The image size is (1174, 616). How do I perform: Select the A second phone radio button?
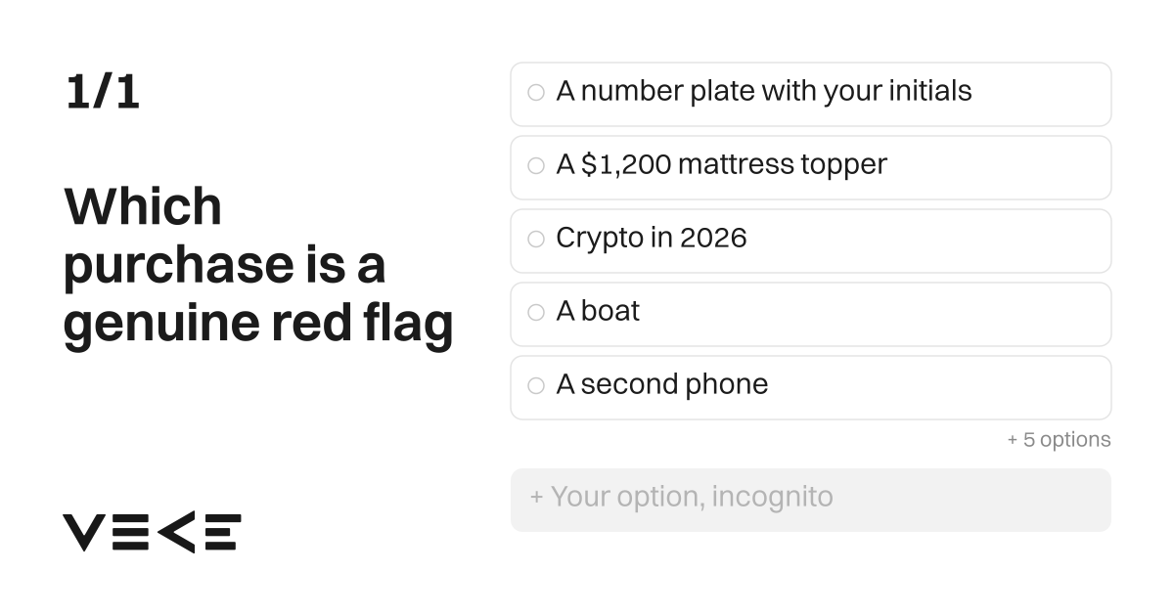click(x=535, y=386)
